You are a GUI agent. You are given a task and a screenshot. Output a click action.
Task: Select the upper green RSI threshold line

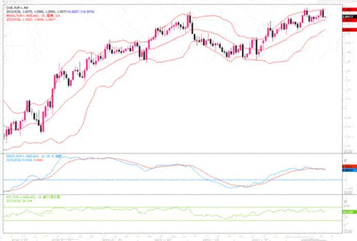tap(154, 207)
